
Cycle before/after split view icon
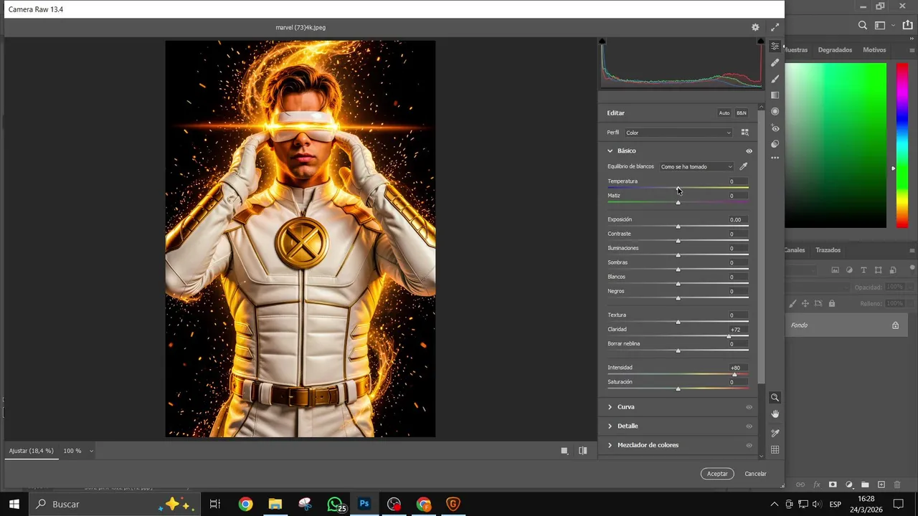[x=583, y=451]
